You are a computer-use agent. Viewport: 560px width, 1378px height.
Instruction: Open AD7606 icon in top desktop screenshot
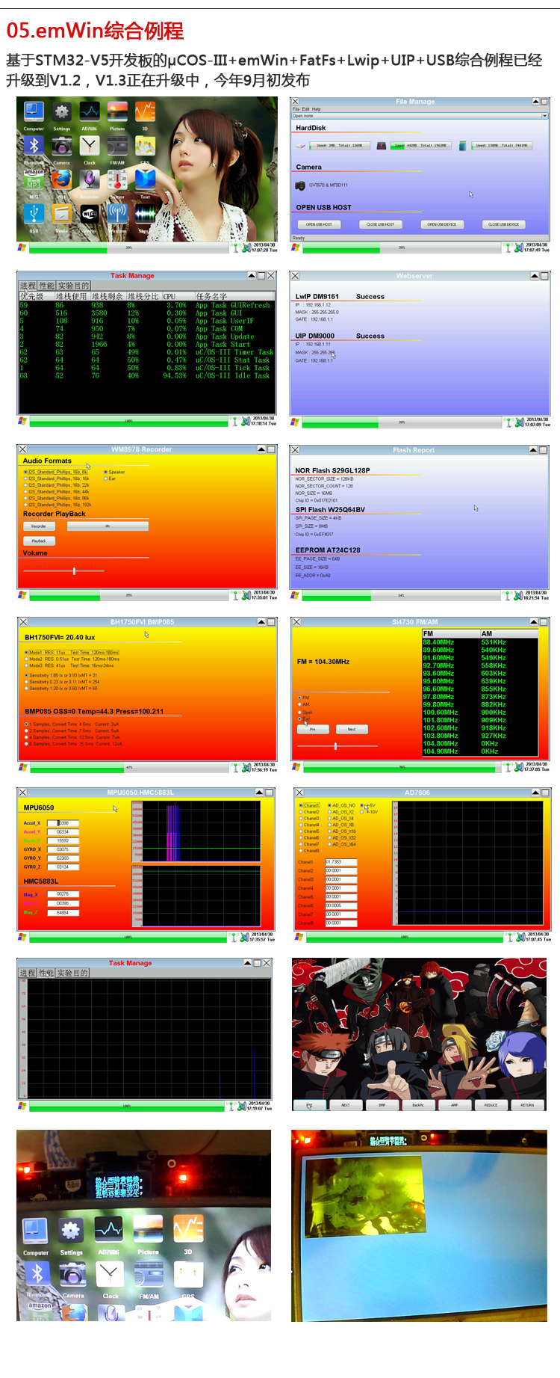(90, 112)
